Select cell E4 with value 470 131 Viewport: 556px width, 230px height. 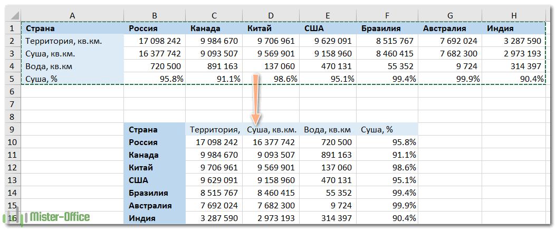coord(328,66)
